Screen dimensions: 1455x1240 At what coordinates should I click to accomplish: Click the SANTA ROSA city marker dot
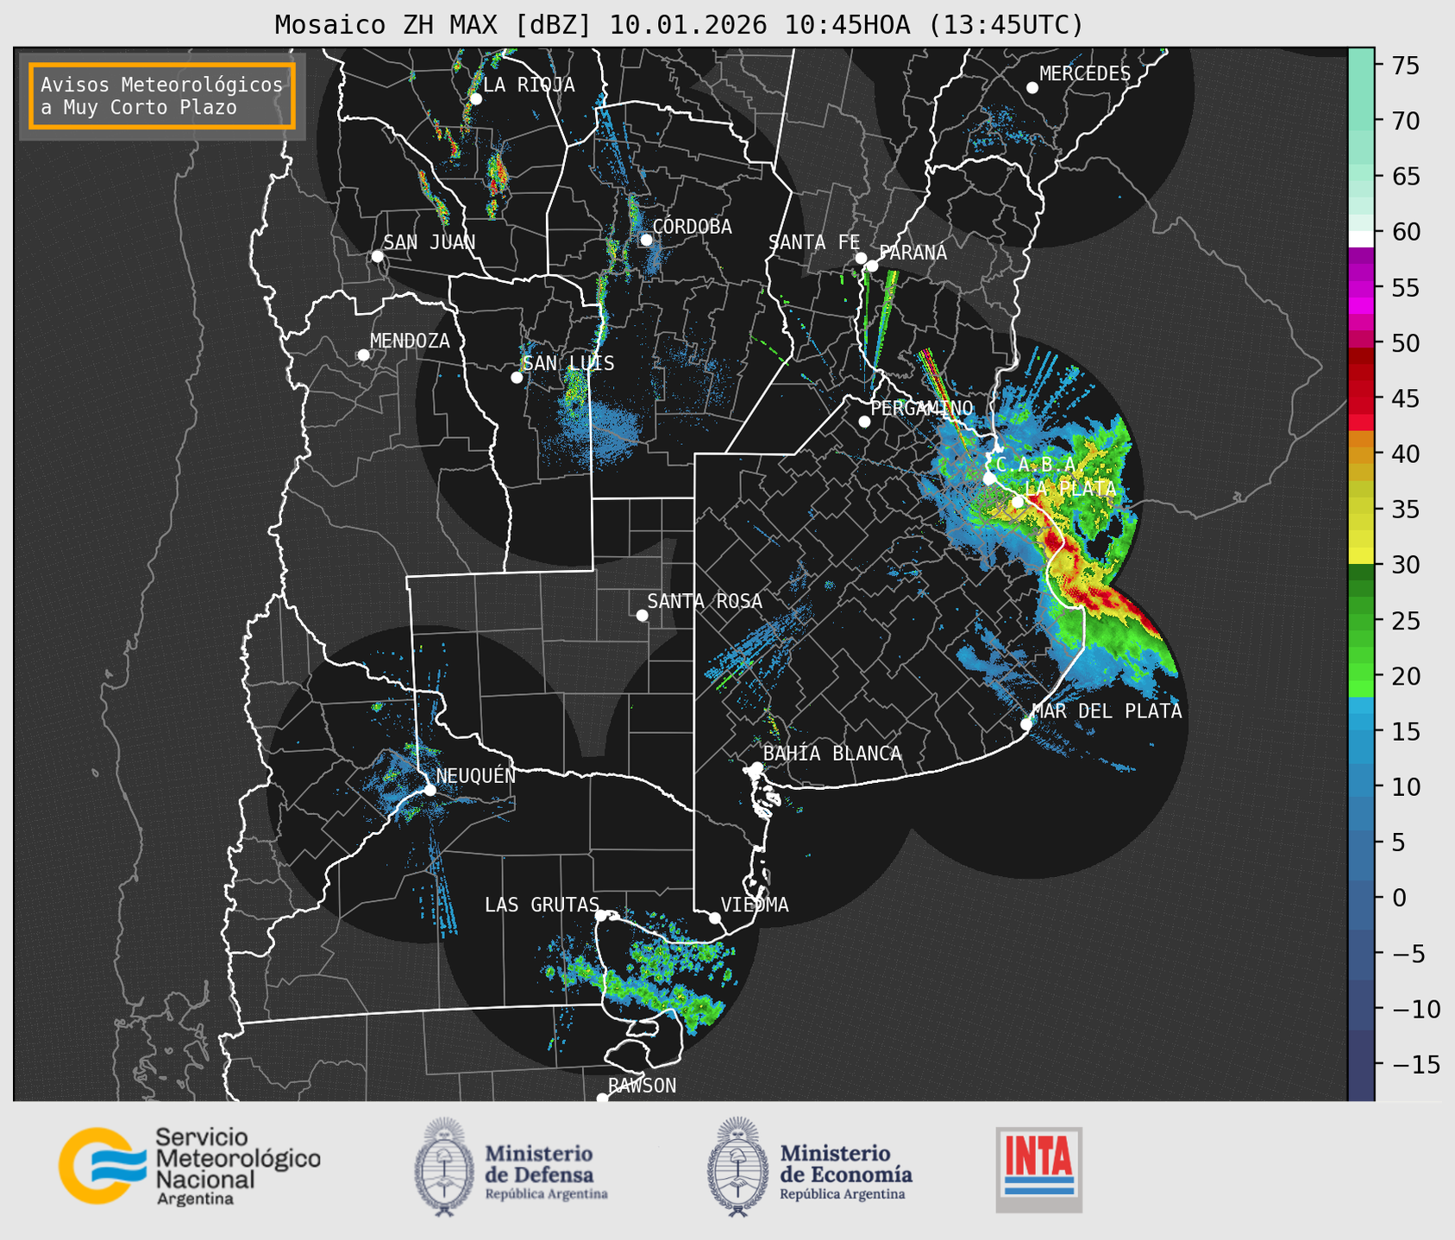coord(642,615)
